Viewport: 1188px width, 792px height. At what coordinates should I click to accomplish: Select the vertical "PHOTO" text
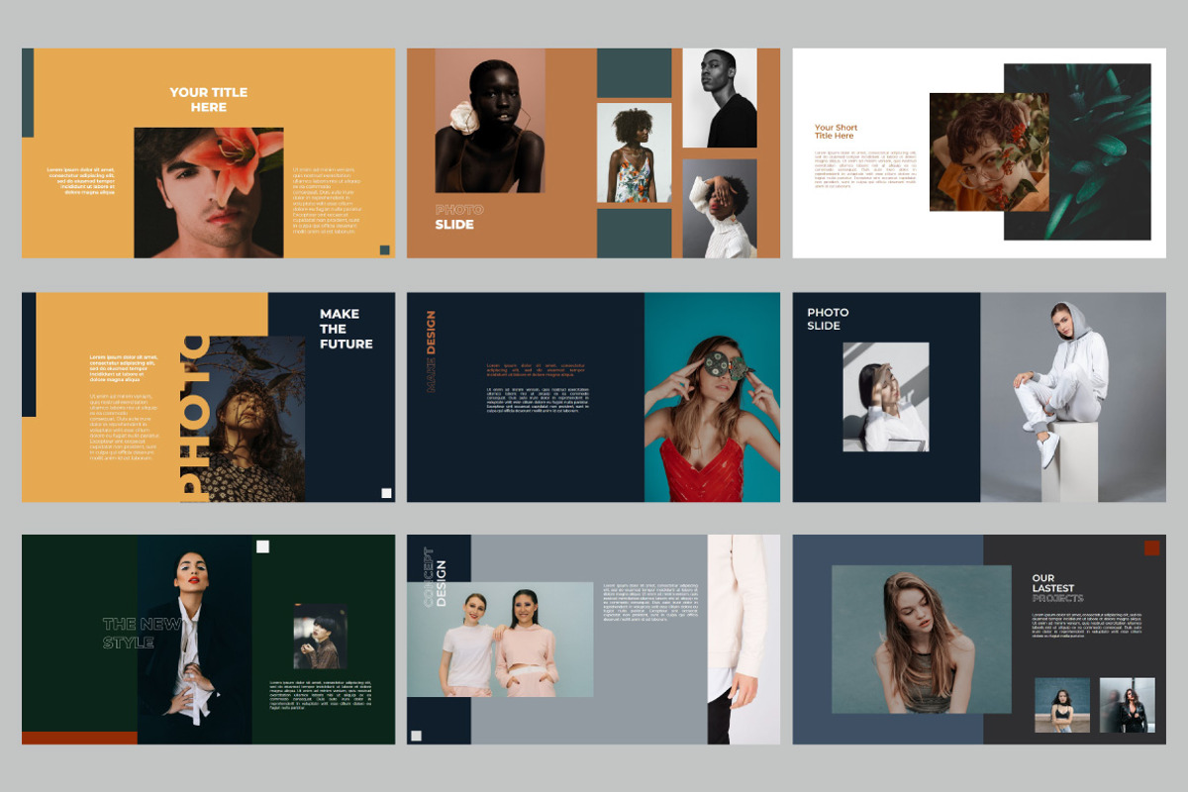(195, 417)
